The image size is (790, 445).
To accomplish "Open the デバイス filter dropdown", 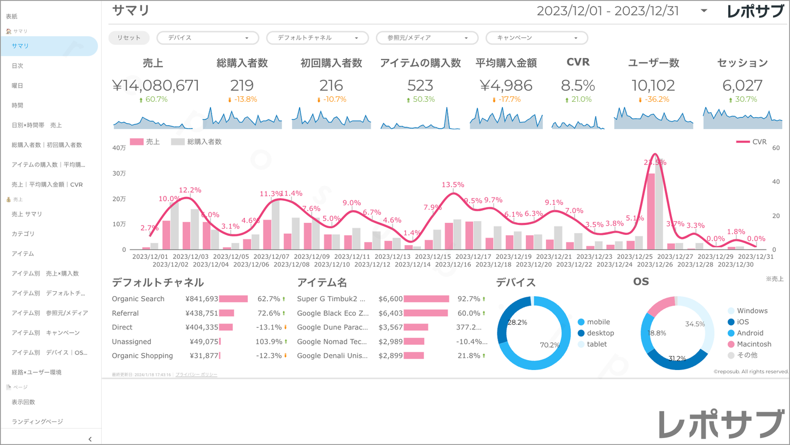I will point(207,38).
